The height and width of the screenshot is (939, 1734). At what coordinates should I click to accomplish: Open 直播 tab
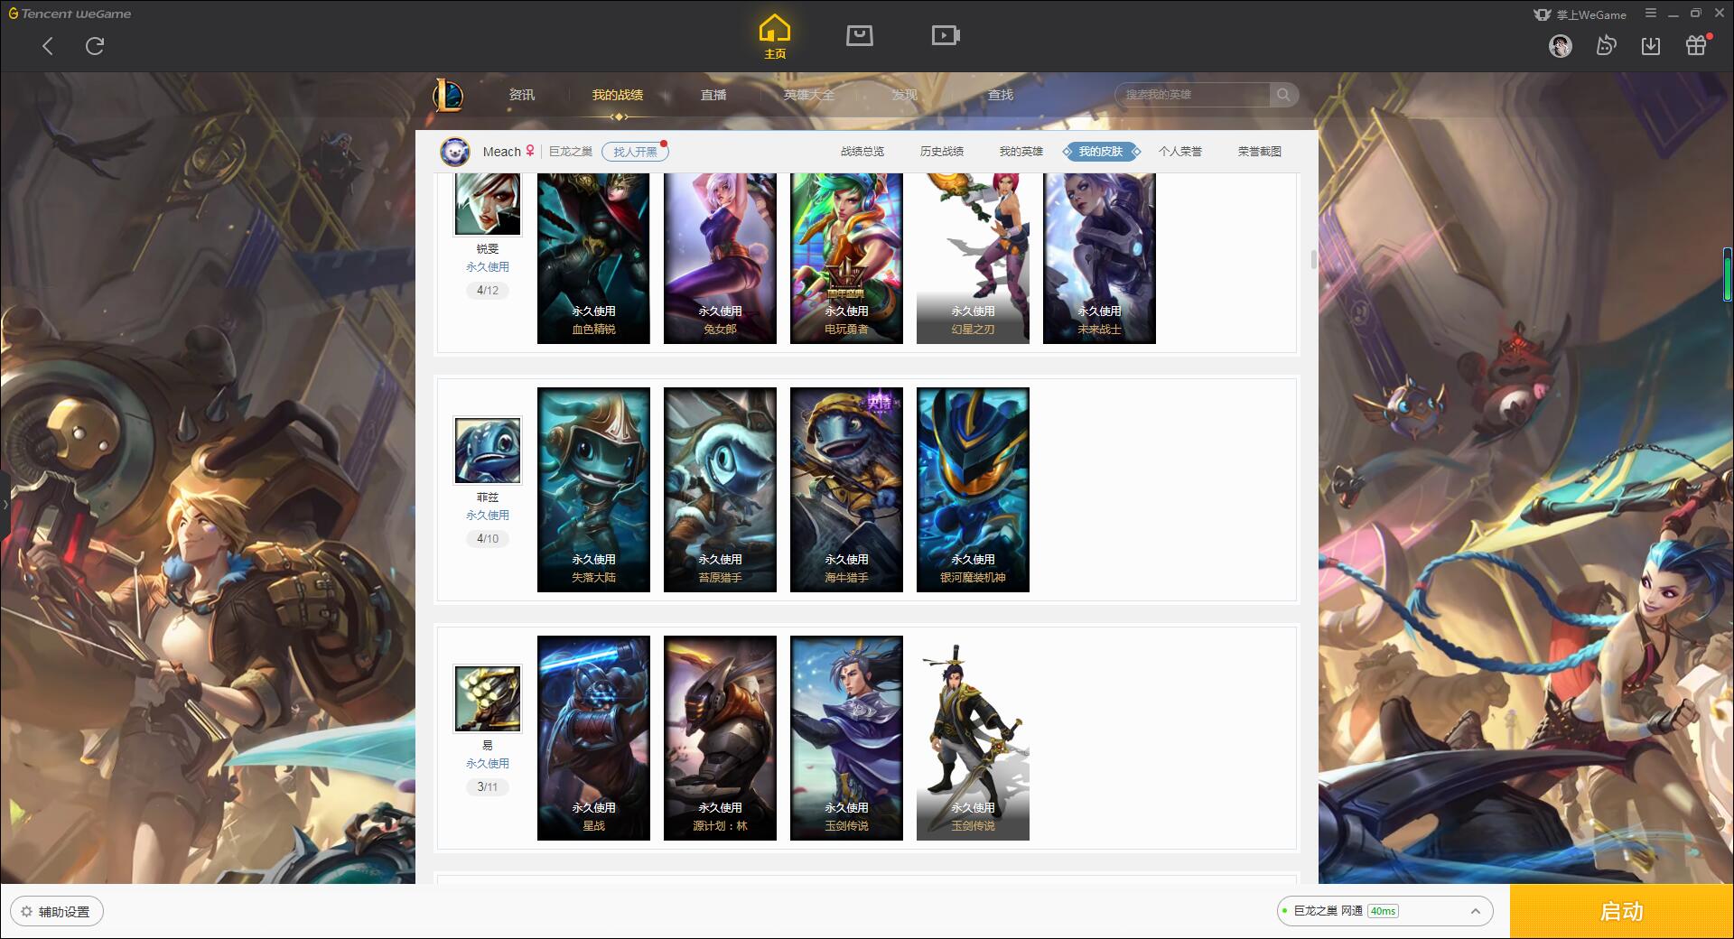point(713,95)
